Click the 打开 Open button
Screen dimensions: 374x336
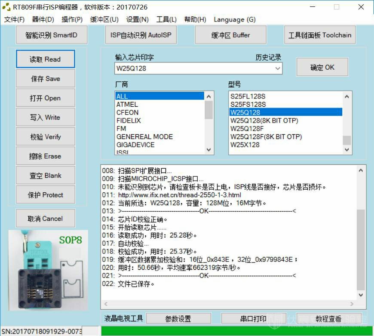tap(45, 98)
